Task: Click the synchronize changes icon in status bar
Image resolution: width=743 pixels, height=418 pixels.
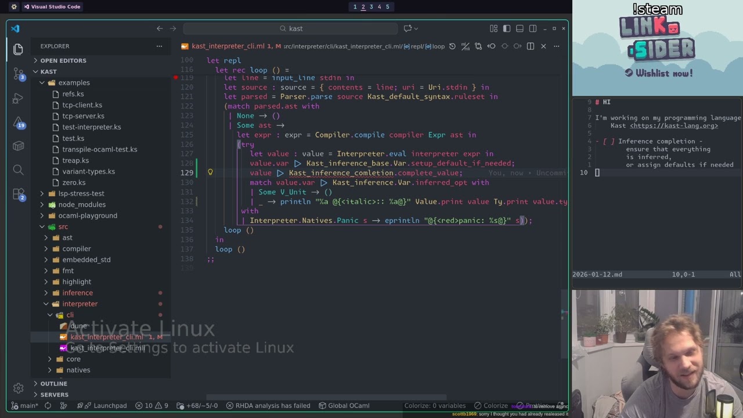Action: [48, 405]
